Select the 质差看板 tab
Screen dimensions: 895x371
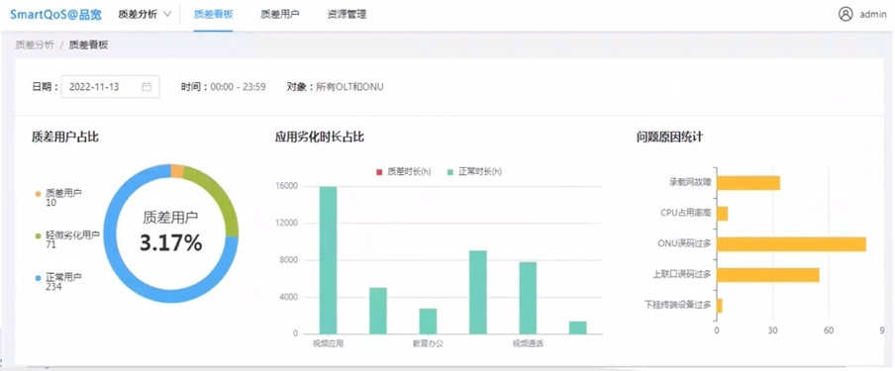click(213, 15)
